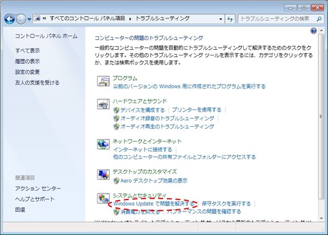Open the recent pages dropdown arrow
Image resolution: width=328 pixels, height=235 pixels.
[x=29, y=19]
